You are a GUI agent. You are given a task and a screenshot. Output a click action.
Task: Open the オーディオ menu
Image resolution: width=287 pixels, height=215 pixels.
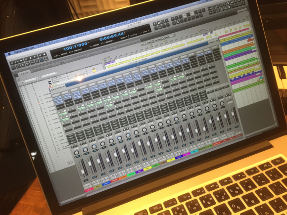(x=81, y=35)
